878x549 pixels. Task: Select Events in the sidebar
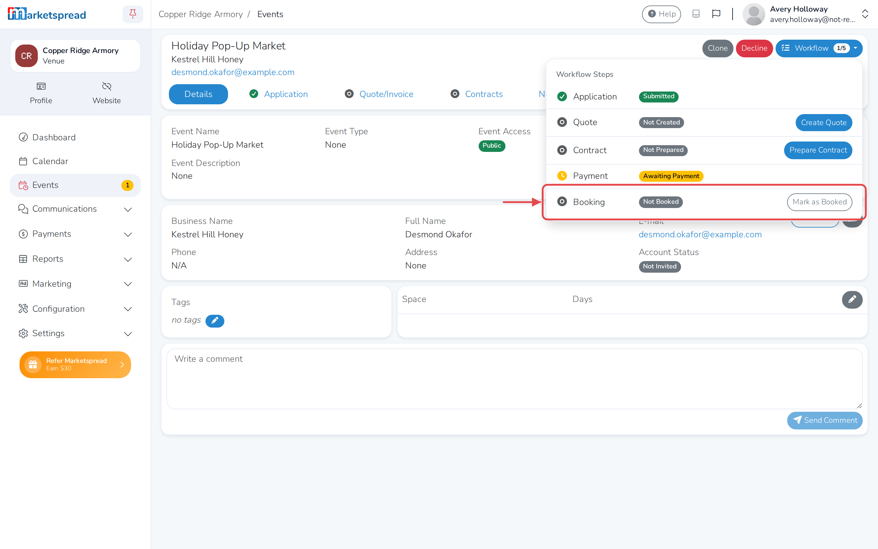pos(75,185)
